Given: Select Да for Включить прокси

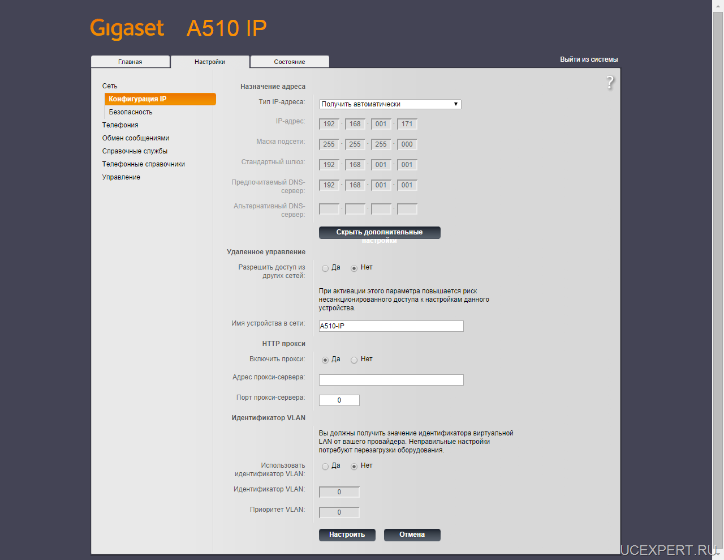Looking at the screenshot, I should 325,360.
